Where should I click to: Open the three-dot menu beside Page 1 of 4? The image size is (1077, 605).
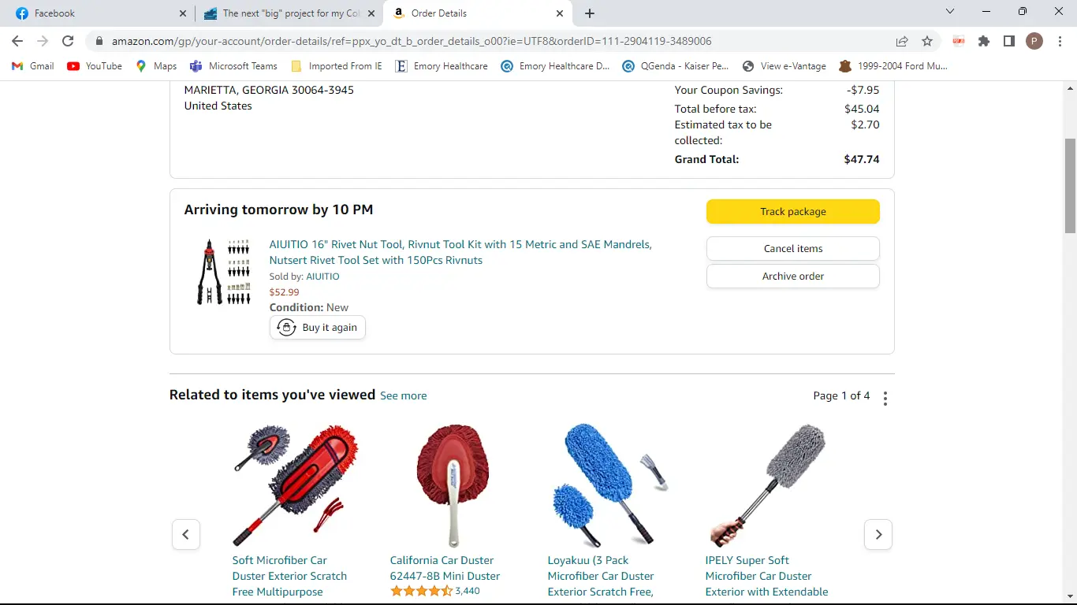885,398
